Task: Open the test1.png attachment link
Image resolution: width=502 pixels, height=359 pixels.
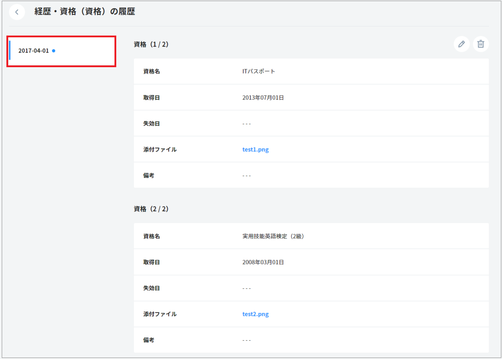Action: 255,150
